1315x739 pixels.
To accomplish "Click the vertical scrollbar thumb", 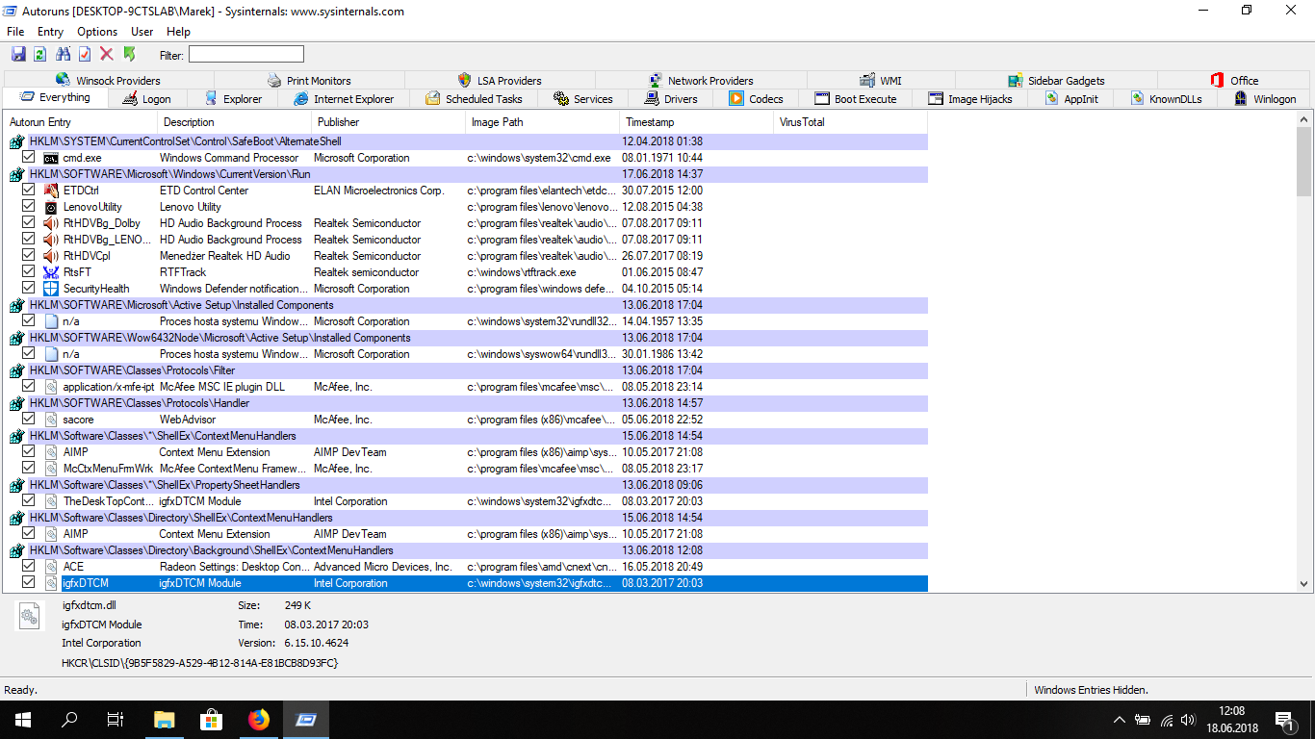I will 1304,161.
